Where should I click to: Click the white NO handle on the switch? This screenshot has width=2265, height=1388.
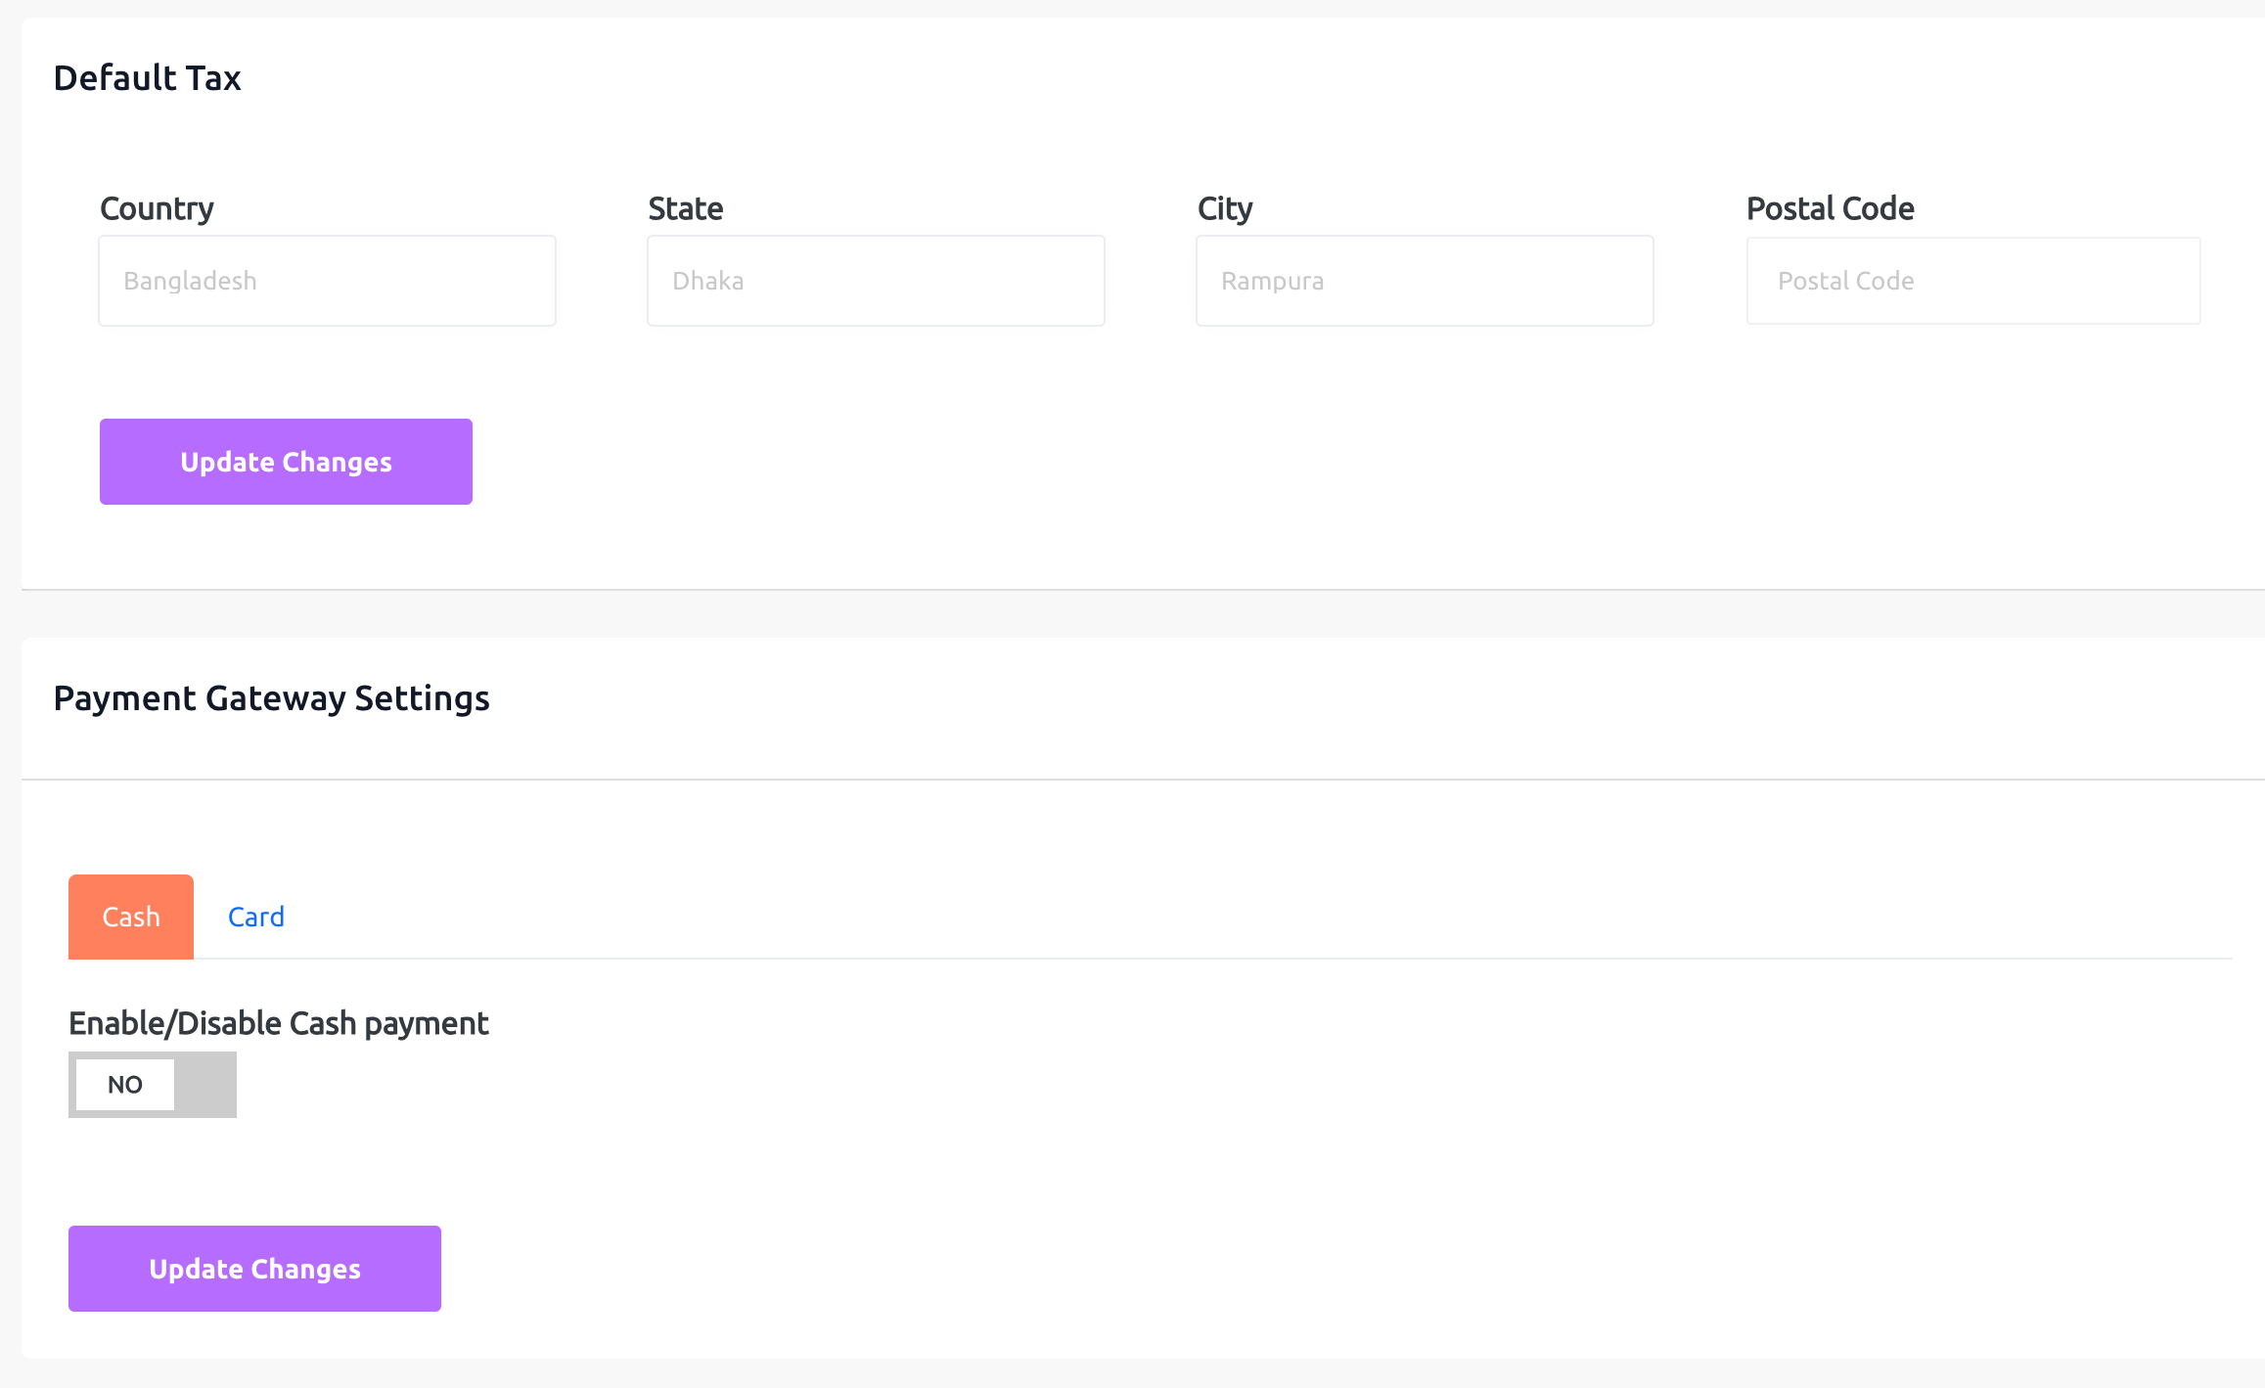click(x=125, y=1085)
